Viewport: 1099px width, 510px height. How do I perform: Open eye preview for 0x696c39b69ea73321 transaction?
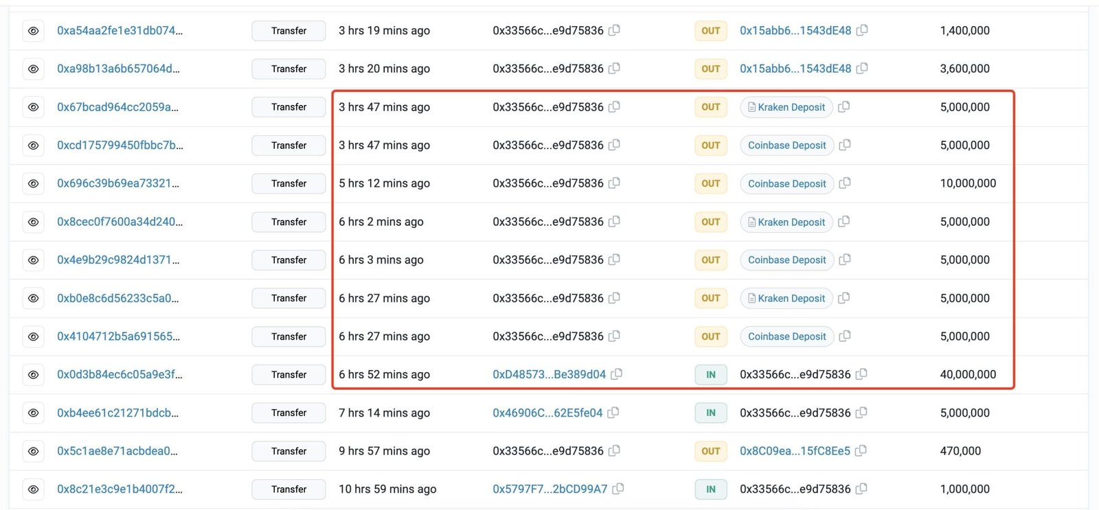33,183
